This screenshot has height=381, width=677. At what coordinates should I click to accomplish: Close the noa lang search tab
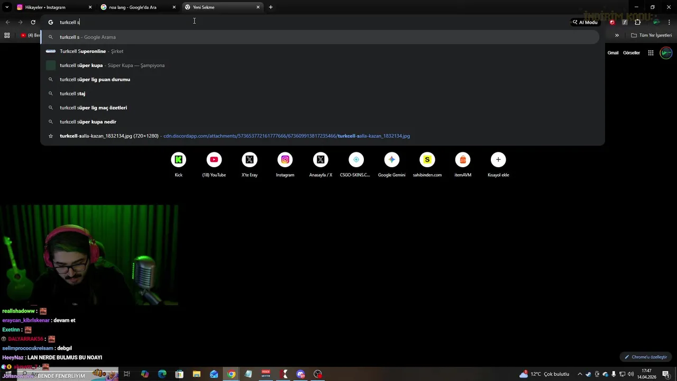[x=174, y=7]
